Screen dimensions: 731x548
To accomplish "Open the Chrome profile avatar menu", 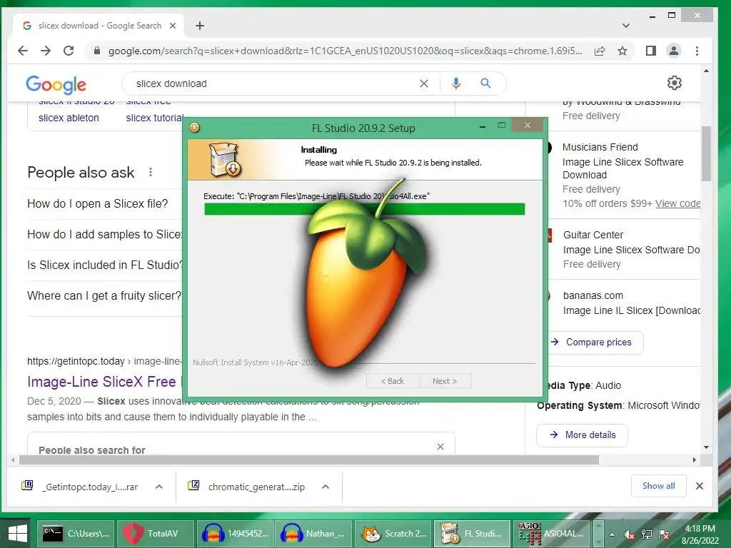I will [x=674, y=51].
